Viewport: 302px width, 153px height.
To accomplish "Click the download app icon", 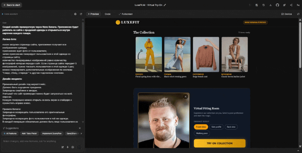I will tap(270, 5).
